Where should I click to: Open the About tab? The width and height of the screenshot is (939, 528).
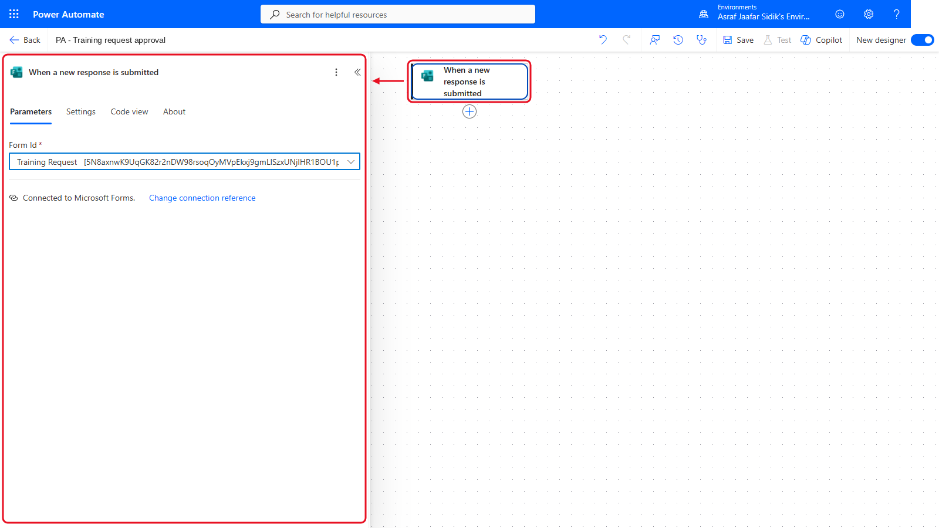point(174,111)
